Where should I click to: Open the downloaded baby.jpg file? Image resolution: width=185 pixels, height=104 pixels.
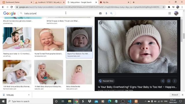[x=10, y=95]
